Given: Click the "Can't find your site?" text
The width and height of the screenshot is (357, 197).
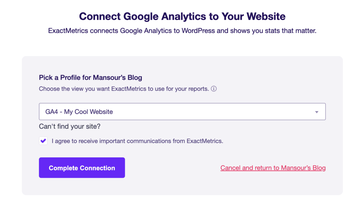Looking at the screenshot, I should point(70,126).
